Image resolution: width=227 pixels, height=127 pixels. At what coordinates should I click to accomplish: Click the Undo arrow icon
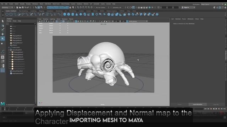pos(26,7)
